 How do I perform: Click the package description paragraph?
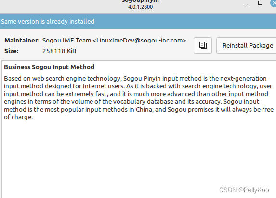[x=139, y=98]
